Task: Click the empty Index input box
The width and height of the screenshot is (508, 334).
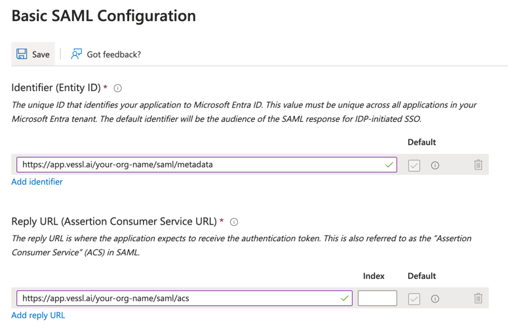Action: 378,299
